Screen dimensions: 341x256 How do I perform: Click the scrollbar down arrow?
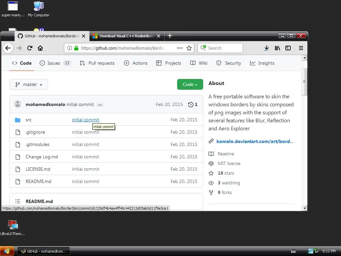304,208
